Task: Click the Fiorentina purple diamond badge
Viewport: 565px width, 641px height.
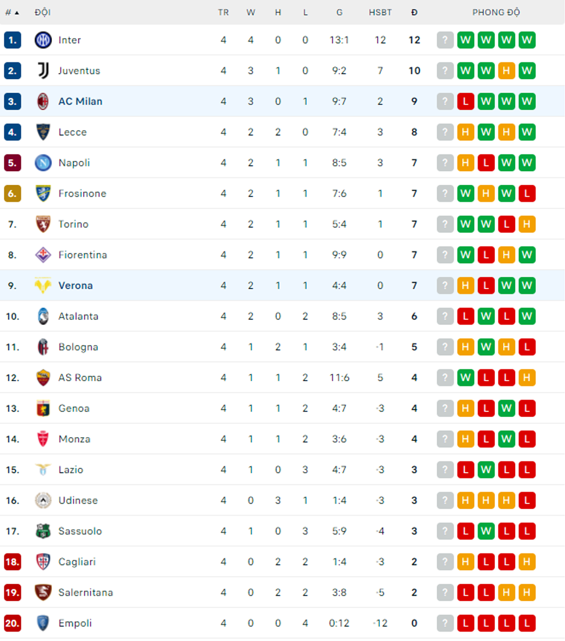Action: (43, 255)
